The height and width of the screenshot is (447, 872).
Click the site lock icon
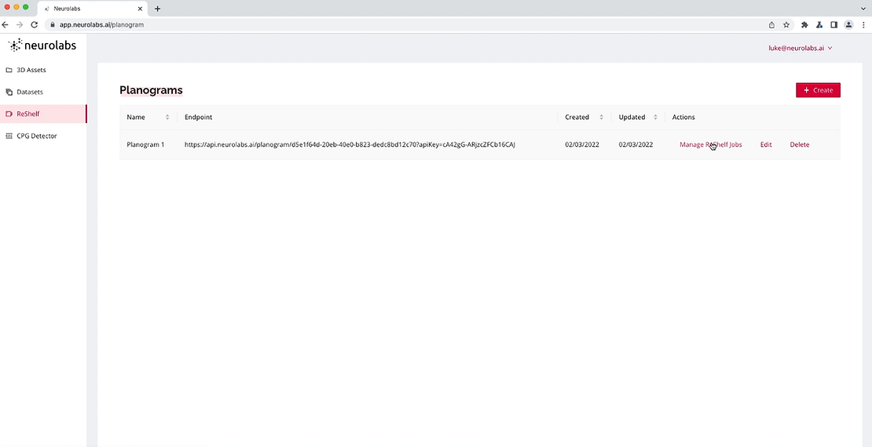coord(53,24)
